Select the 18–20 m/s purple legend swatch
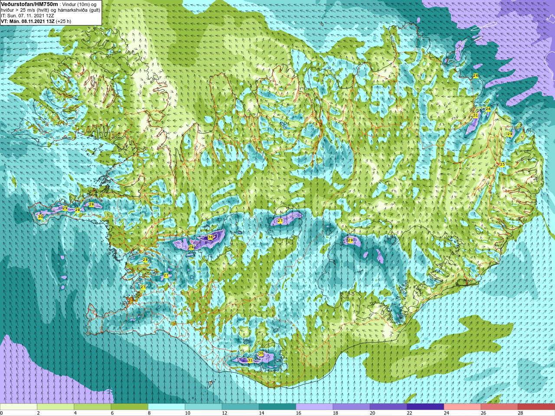The width and height of the screenshot is (555, 416). (351, 407)
